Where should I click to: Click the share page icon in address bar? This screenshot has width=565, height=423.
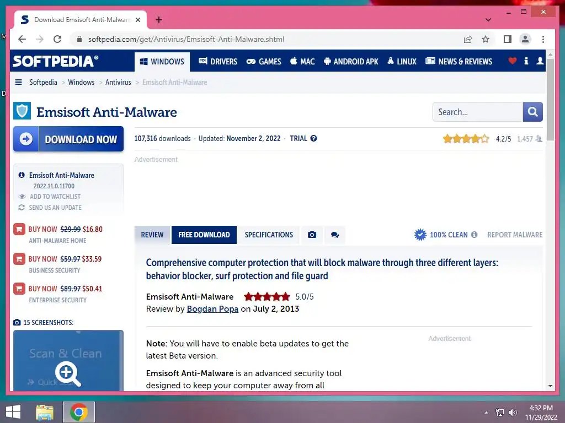click(x=468, y=39)
